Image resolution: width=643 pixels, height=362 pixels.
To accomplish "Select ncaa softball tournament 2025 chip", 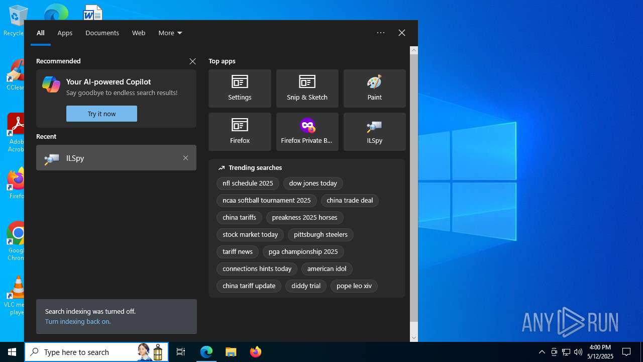I will [267, 201].
